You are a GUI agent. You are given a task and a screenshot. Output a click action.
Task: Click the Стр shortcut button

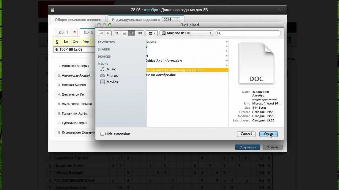[x=75, y=42]
